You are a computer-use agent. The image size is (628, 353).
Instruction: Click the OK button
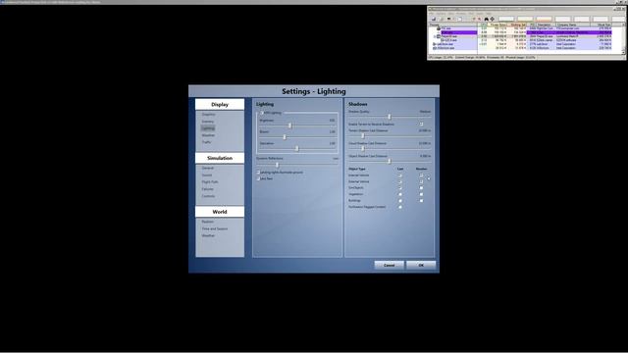pos(421,265)
